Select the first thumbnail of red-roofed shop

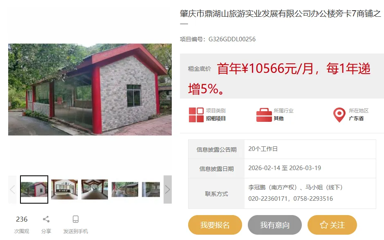(34, 189)
